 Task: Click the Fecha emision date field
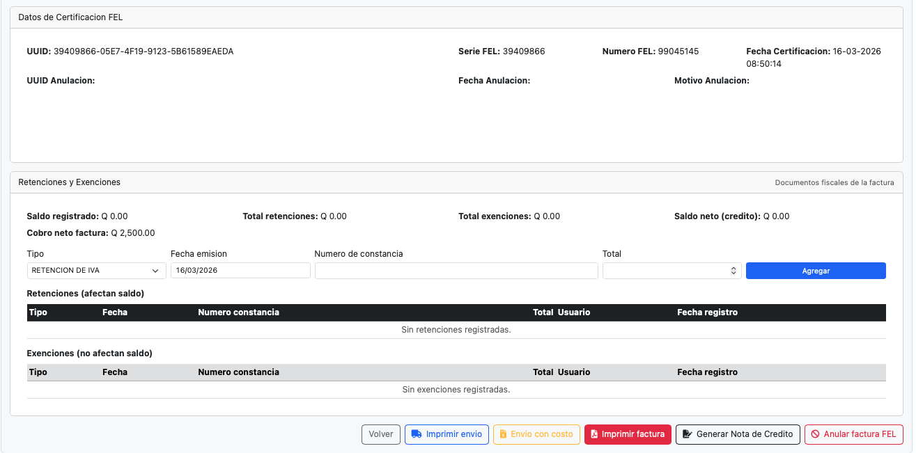[x=240, y=270]
